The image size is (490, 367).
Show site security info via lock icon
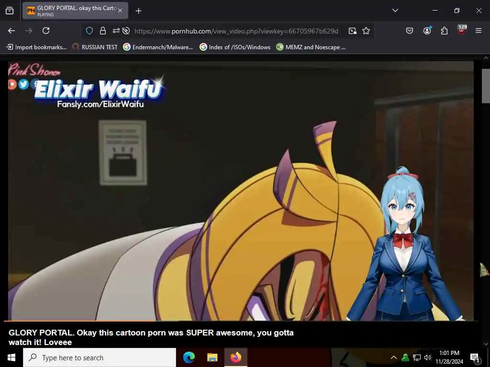(103, 31)
